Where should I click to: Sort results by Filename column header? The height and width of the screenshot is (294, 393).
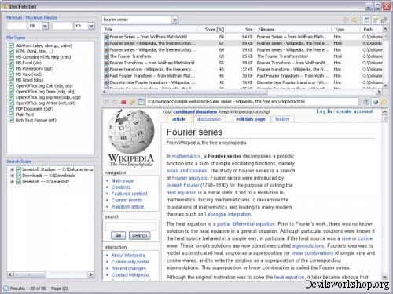pyautogui.click(x=293, y=30)
